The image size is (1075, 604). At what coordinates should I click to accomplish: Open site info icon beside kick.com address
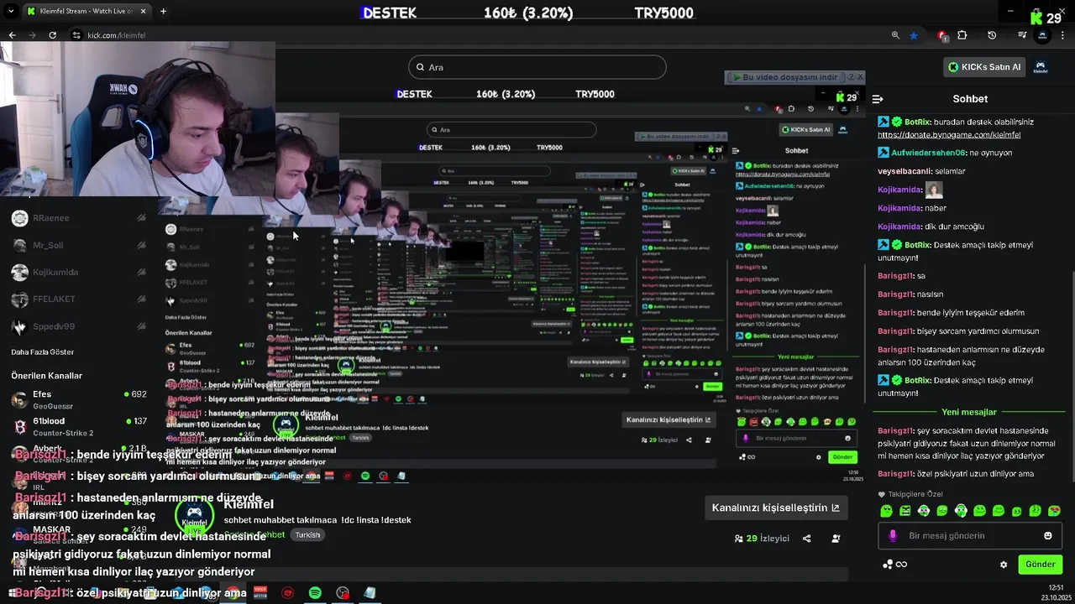click(76, 35)
